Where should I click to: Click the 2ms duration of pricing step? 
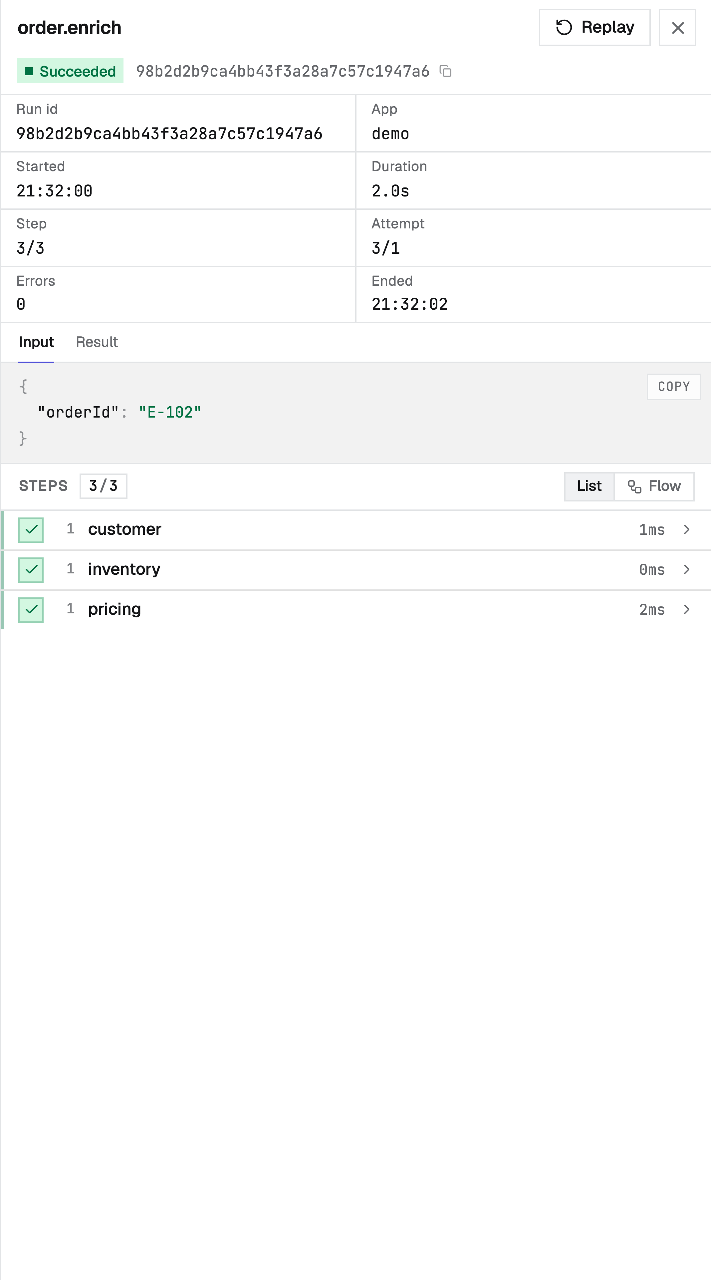pyautogui.click(x=652, y=610)
